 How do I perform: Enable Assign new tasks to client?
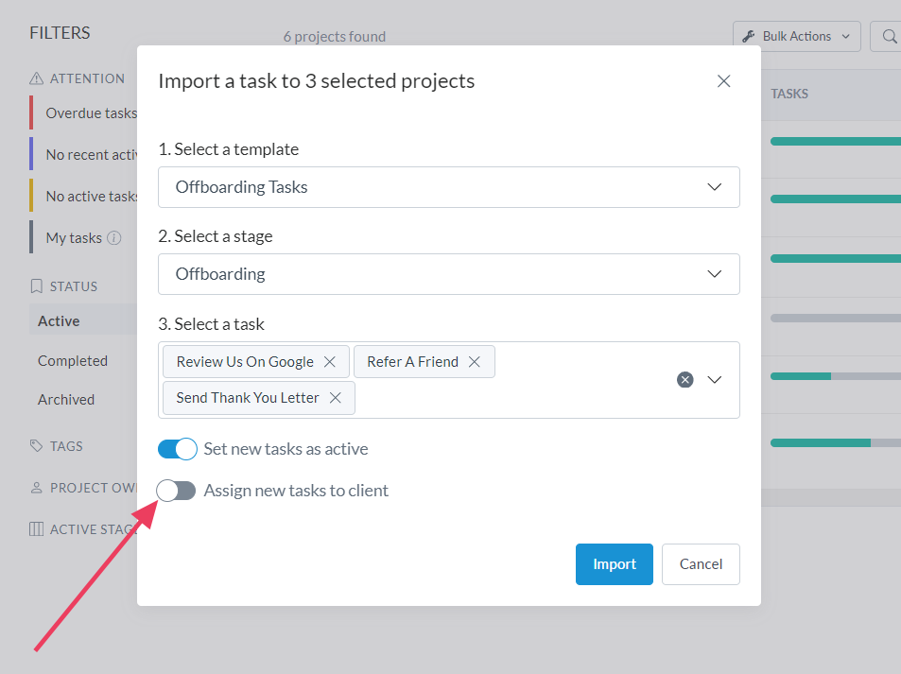click(x=177, y=491)
